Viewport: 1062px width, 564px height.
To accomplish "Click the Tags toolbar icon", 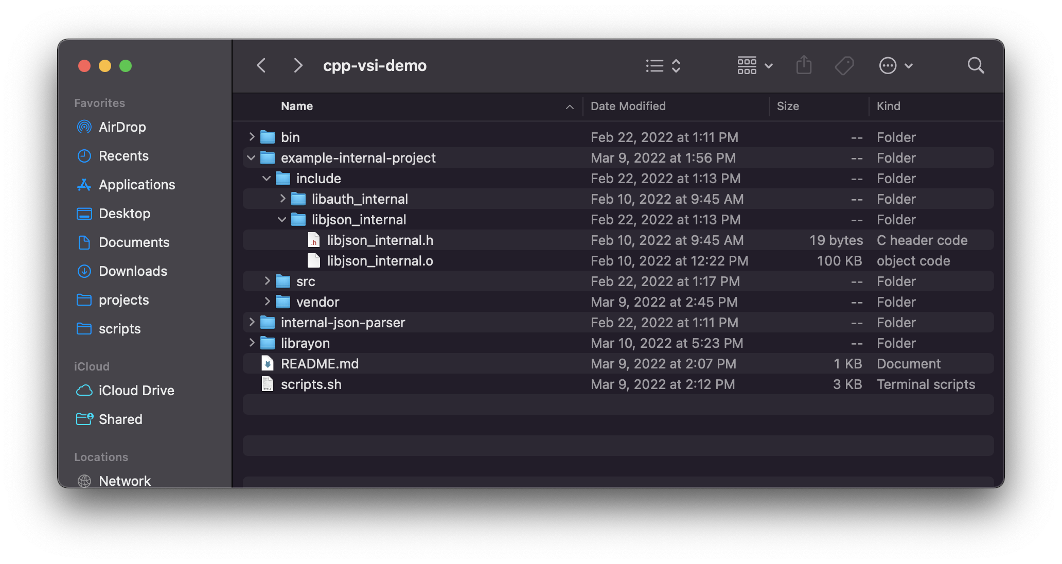I will click(x=844, y=66).
